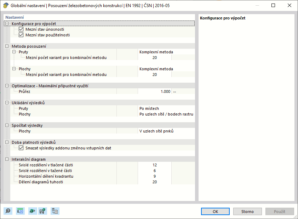Click the save settings as default icon
The width and height of the screenshot is (298, 219).
tap(42, 211)
